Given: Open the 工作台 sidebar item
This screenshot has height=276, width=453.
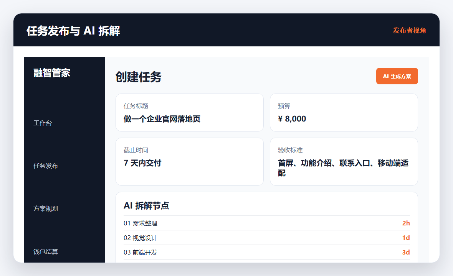Looking at the screenshot, I should [x=43, y=123].
